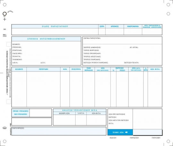Click the arrow icon beside ΤΕΛΙΚΗ ΑΞΙΑ
The width and height of the screenshot is (173, 146).
(x=127, y=132)
